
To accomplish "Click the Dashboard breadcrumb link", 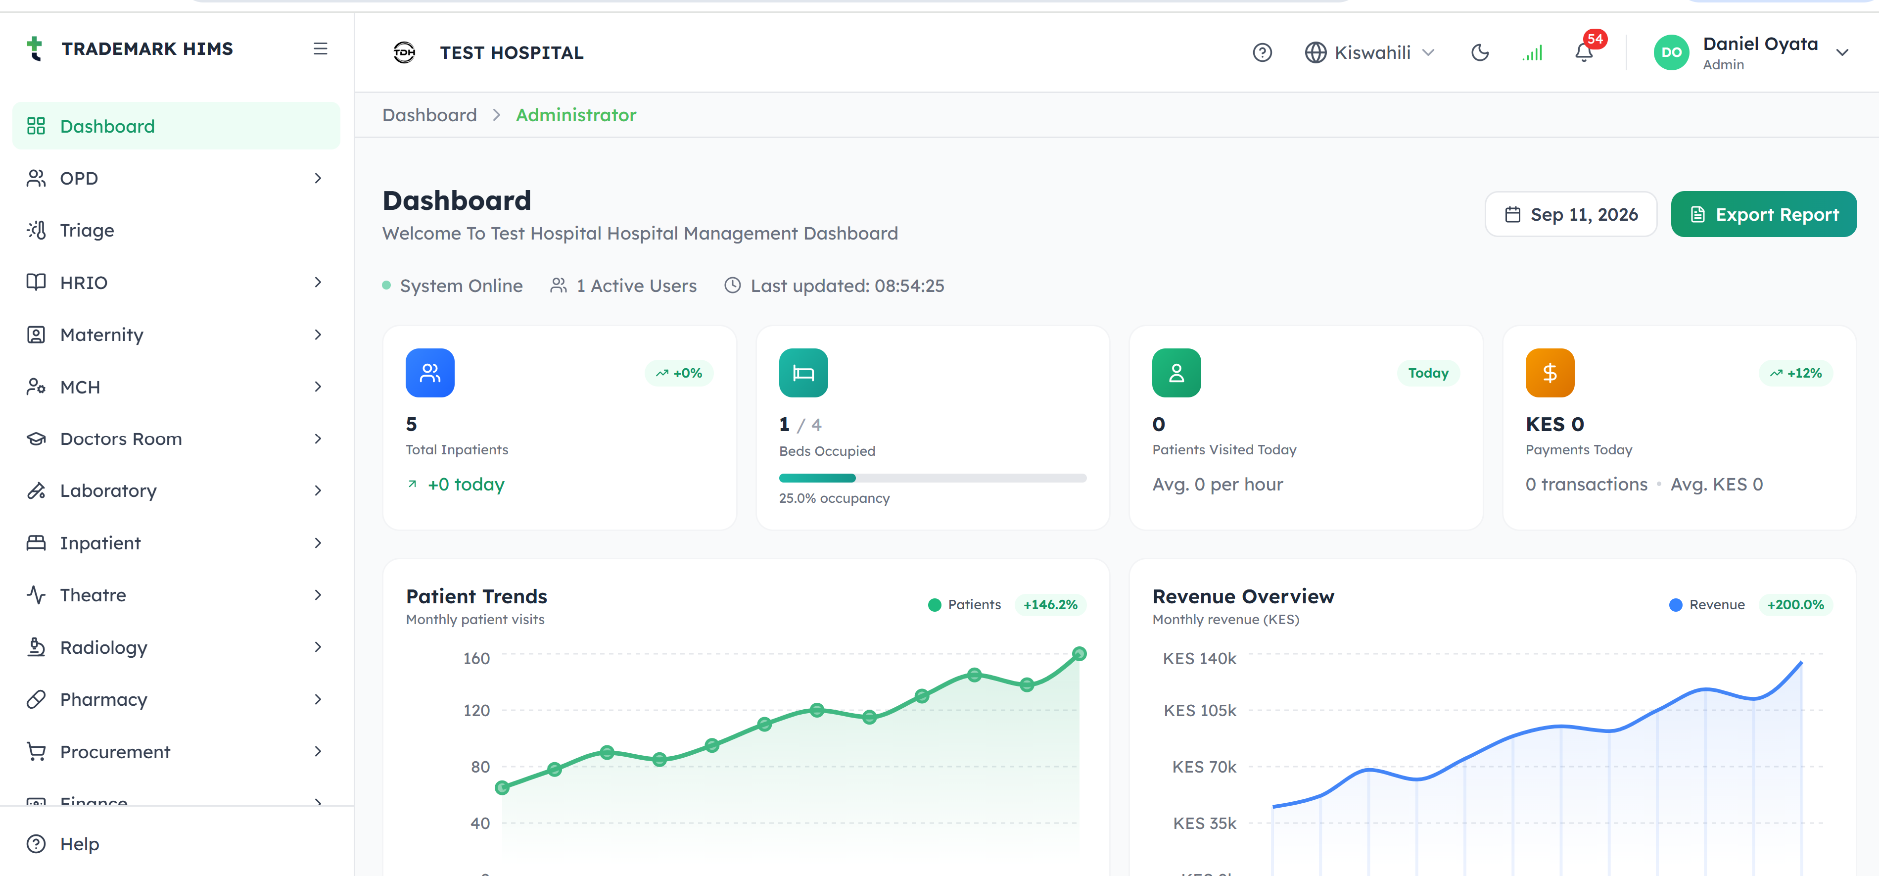I will click(429, 115).
